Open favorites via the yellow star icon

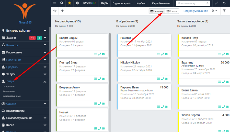70,3
